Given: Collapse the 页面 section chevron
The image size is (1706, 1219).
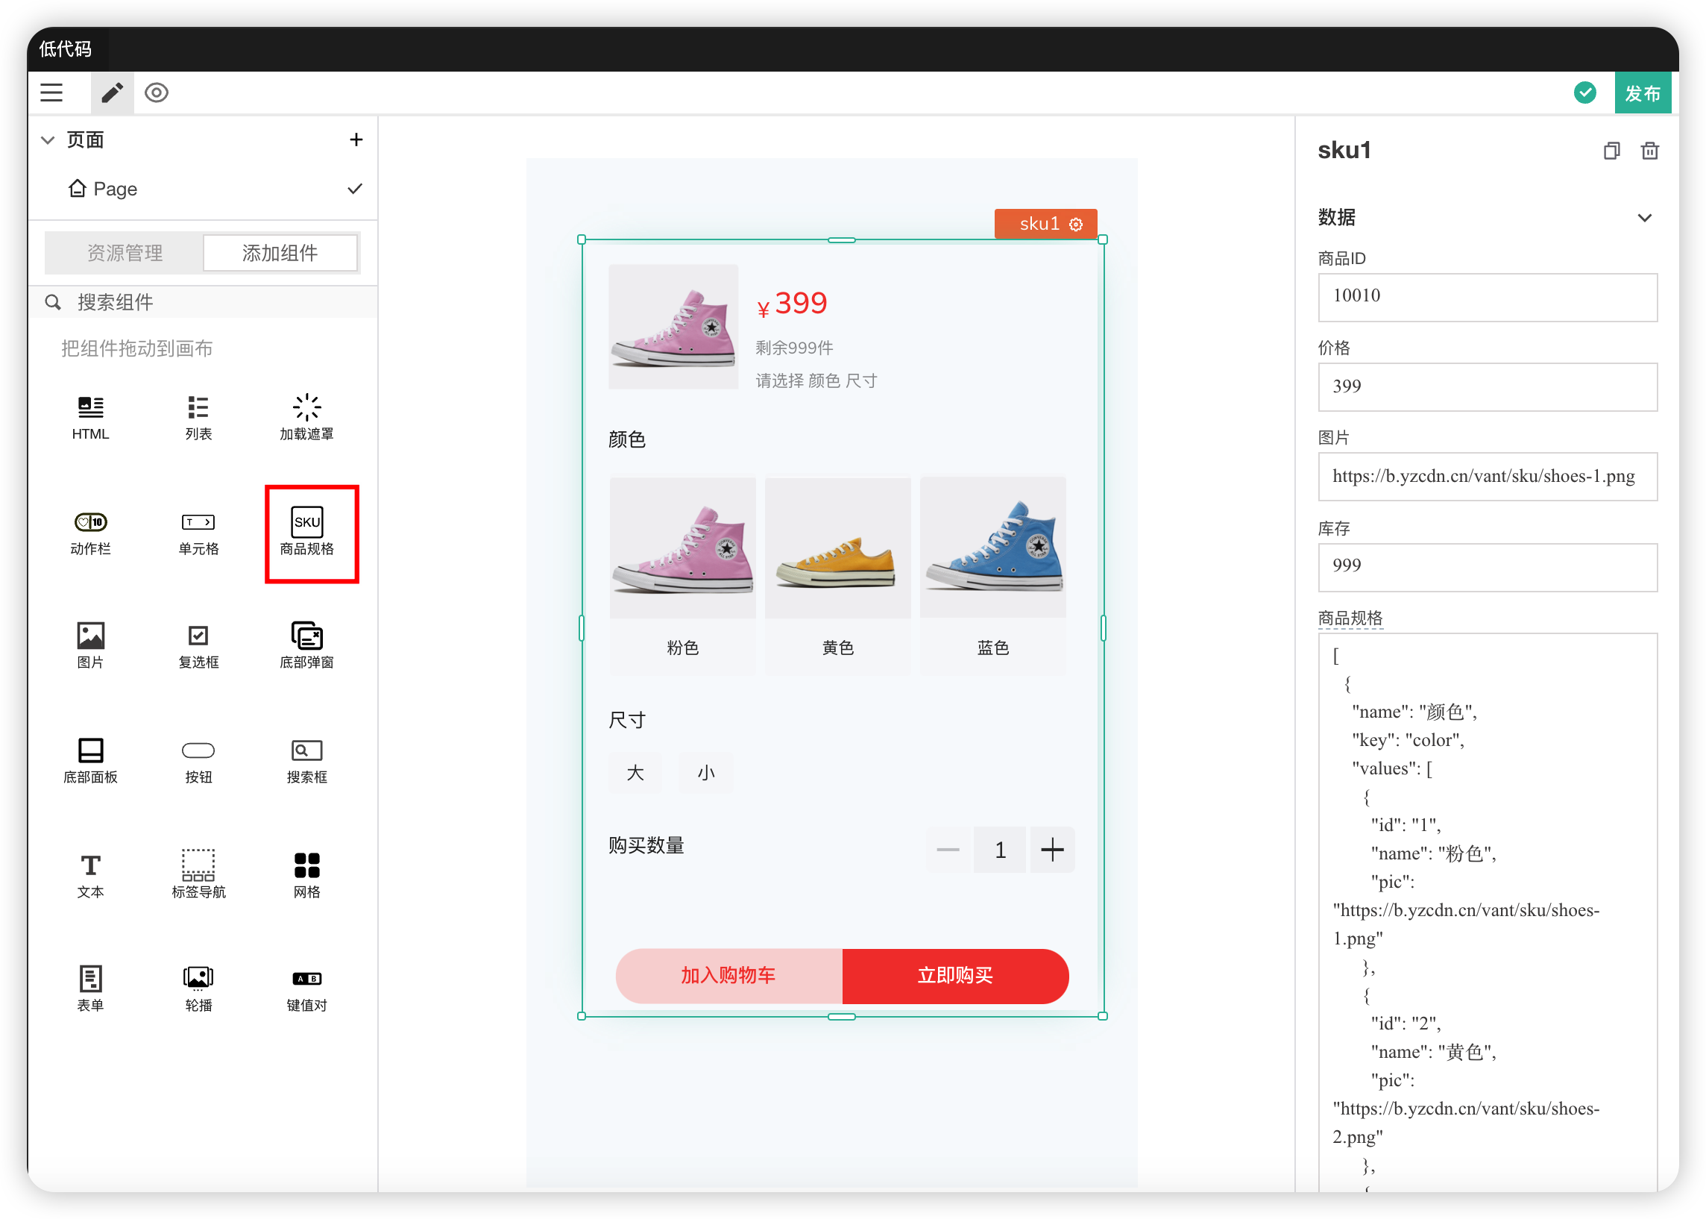Looking at the screenshot, I should click(x=48, y=140).
